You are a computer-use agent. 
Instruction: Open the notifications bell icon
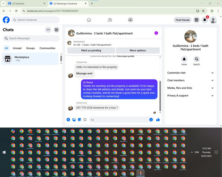click(205, 20)
